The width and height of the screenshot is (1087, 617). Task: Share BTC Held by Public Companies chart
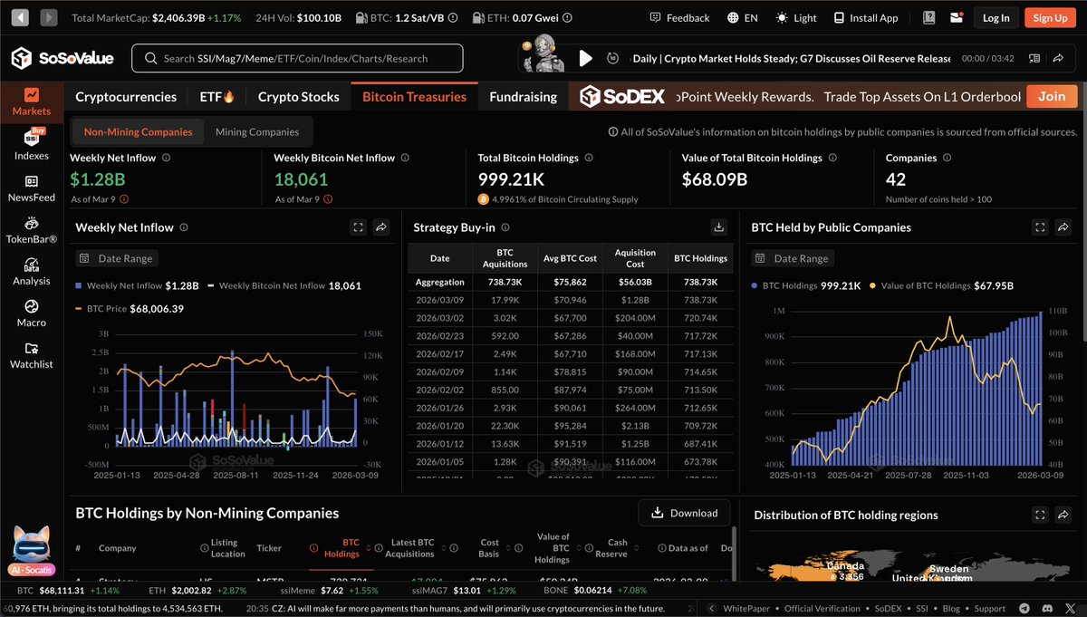pos(1063,227)
